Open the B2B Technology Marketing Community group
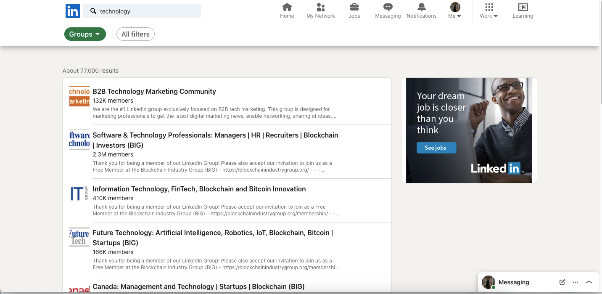 (154, 91)
